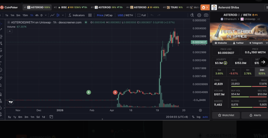Screen dimensions: 268x138
Task: Take a chart snapshot with camera icon
Action: click(x=206, y=15)
